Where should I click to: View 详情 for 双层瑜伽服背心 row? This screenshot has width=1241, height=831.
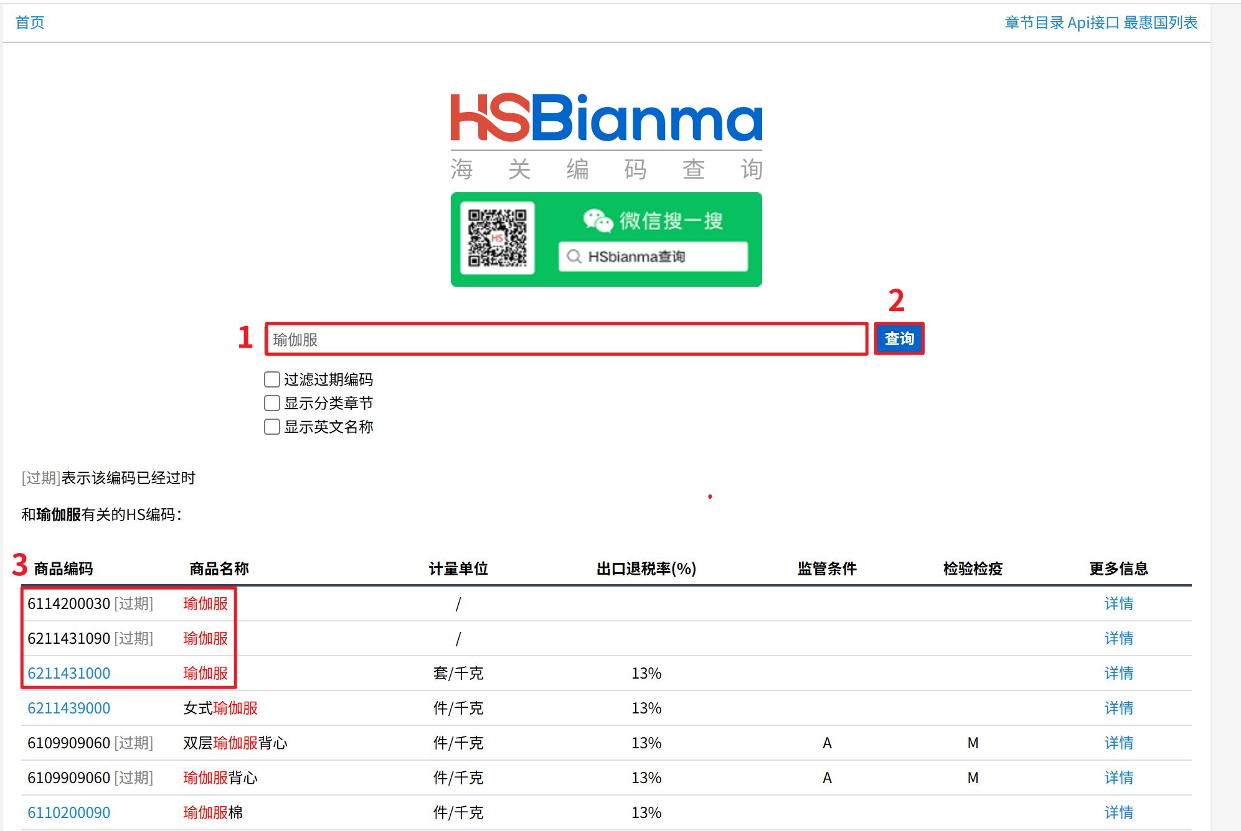click(1118, 743)
